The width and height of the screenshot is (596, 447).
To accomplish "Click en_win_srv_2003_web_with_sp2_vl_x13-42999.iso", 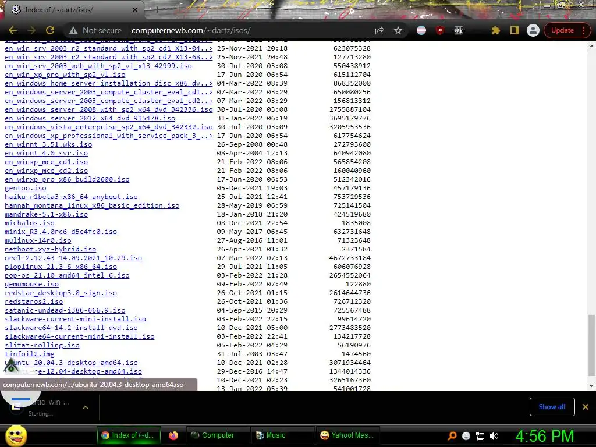I will tap(98, 66).
